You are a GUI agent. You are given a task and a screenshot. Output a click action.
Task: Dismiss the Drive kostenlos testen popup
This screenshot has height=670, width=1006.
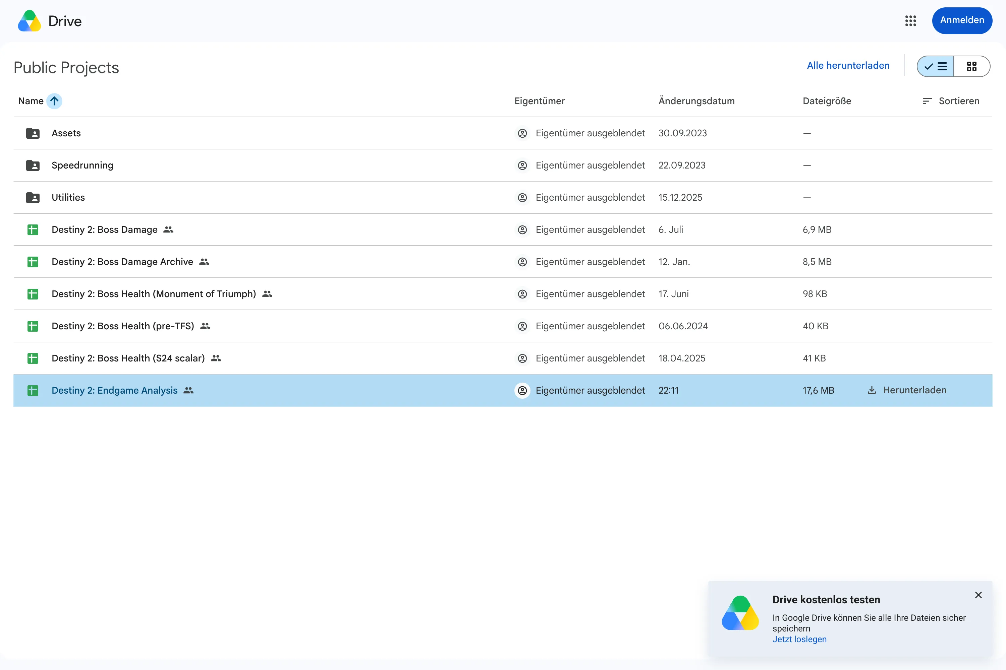tap(978, 595)
